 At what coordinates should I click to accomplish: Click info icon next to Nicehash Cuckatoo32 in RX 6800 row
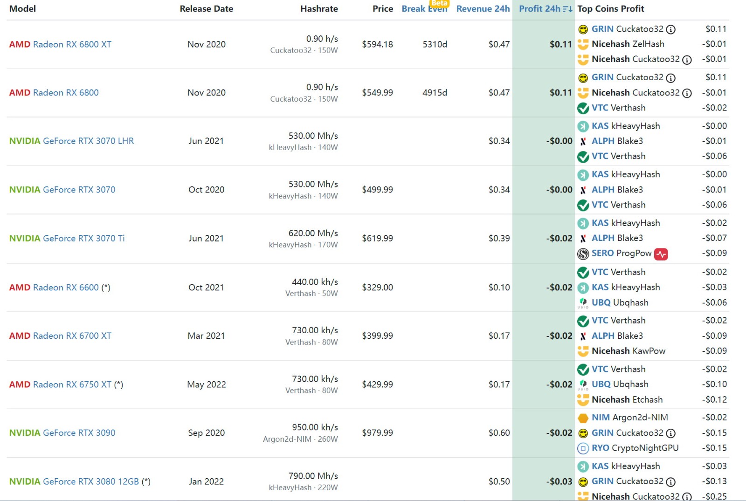click(687, 93)
